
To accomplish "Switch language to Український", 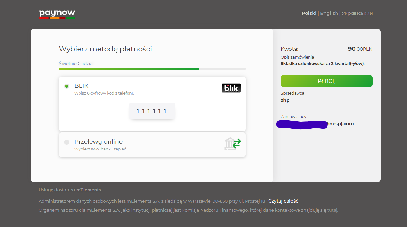I will click(x=357, y=13).
